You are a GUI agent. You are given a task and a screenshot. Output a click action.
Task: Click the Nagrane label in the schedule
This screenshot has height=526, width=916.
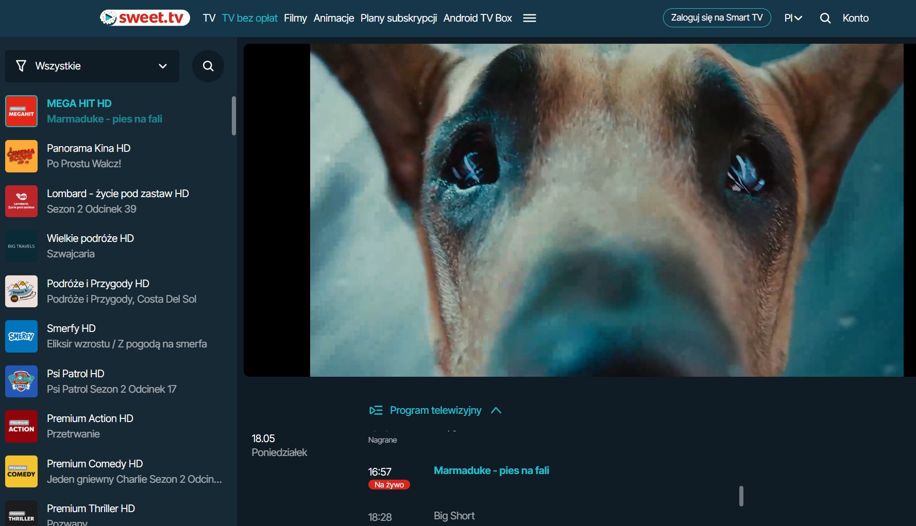(382, 440)
